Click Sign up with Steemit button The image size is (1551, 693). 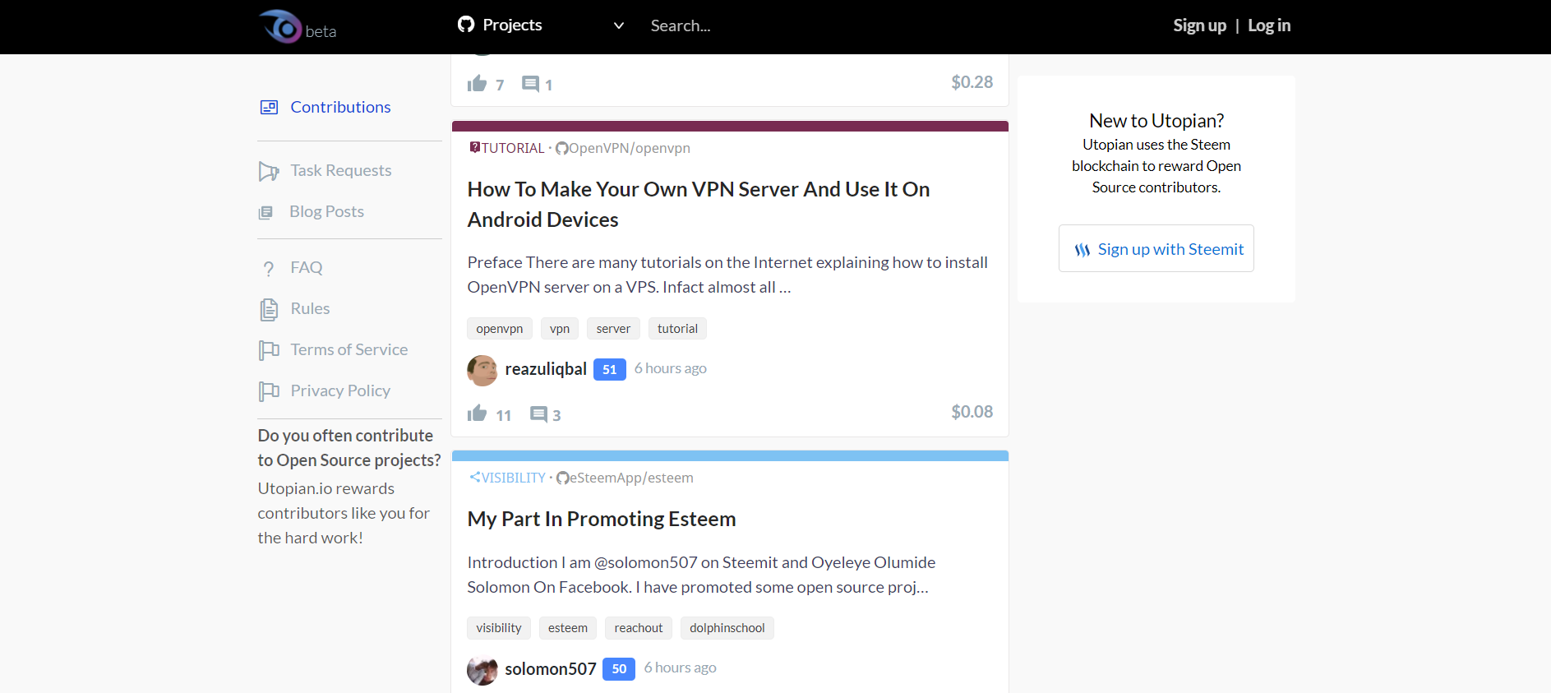click(x=1156, y=249)
